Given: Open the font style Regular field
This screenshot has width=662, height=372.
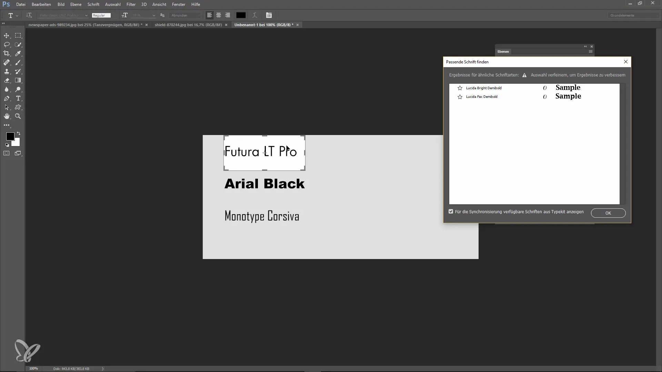Looking at the screenshot, I should click(101, 15).
